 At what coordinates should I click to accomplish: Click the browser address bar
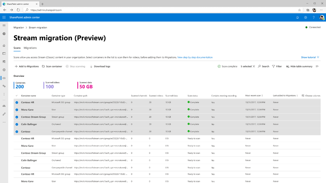pyautogui.click(x=162, y=10)
